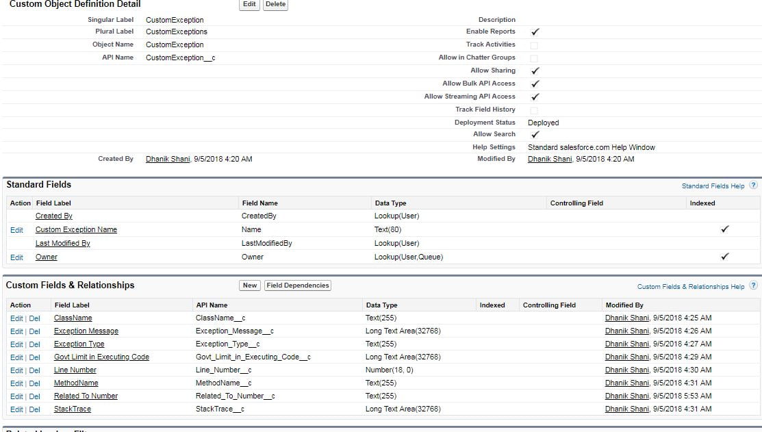
Task: Open the Exception Message field details
Action: tap(85, 331)
